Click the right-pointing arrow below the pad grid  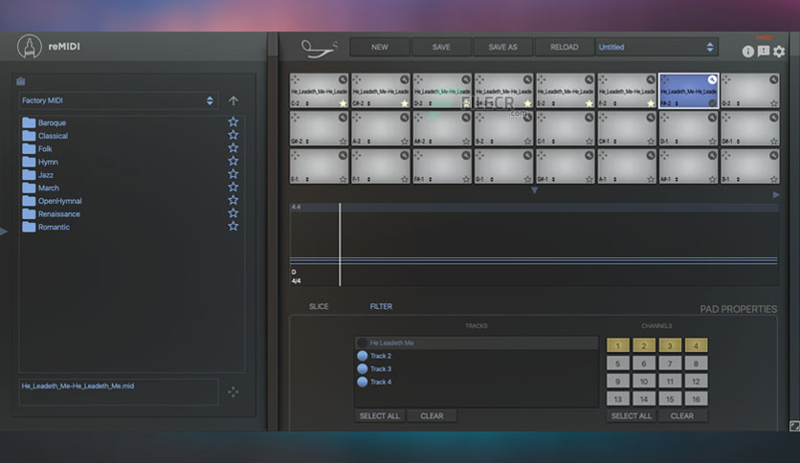click(x=776, y=195)
